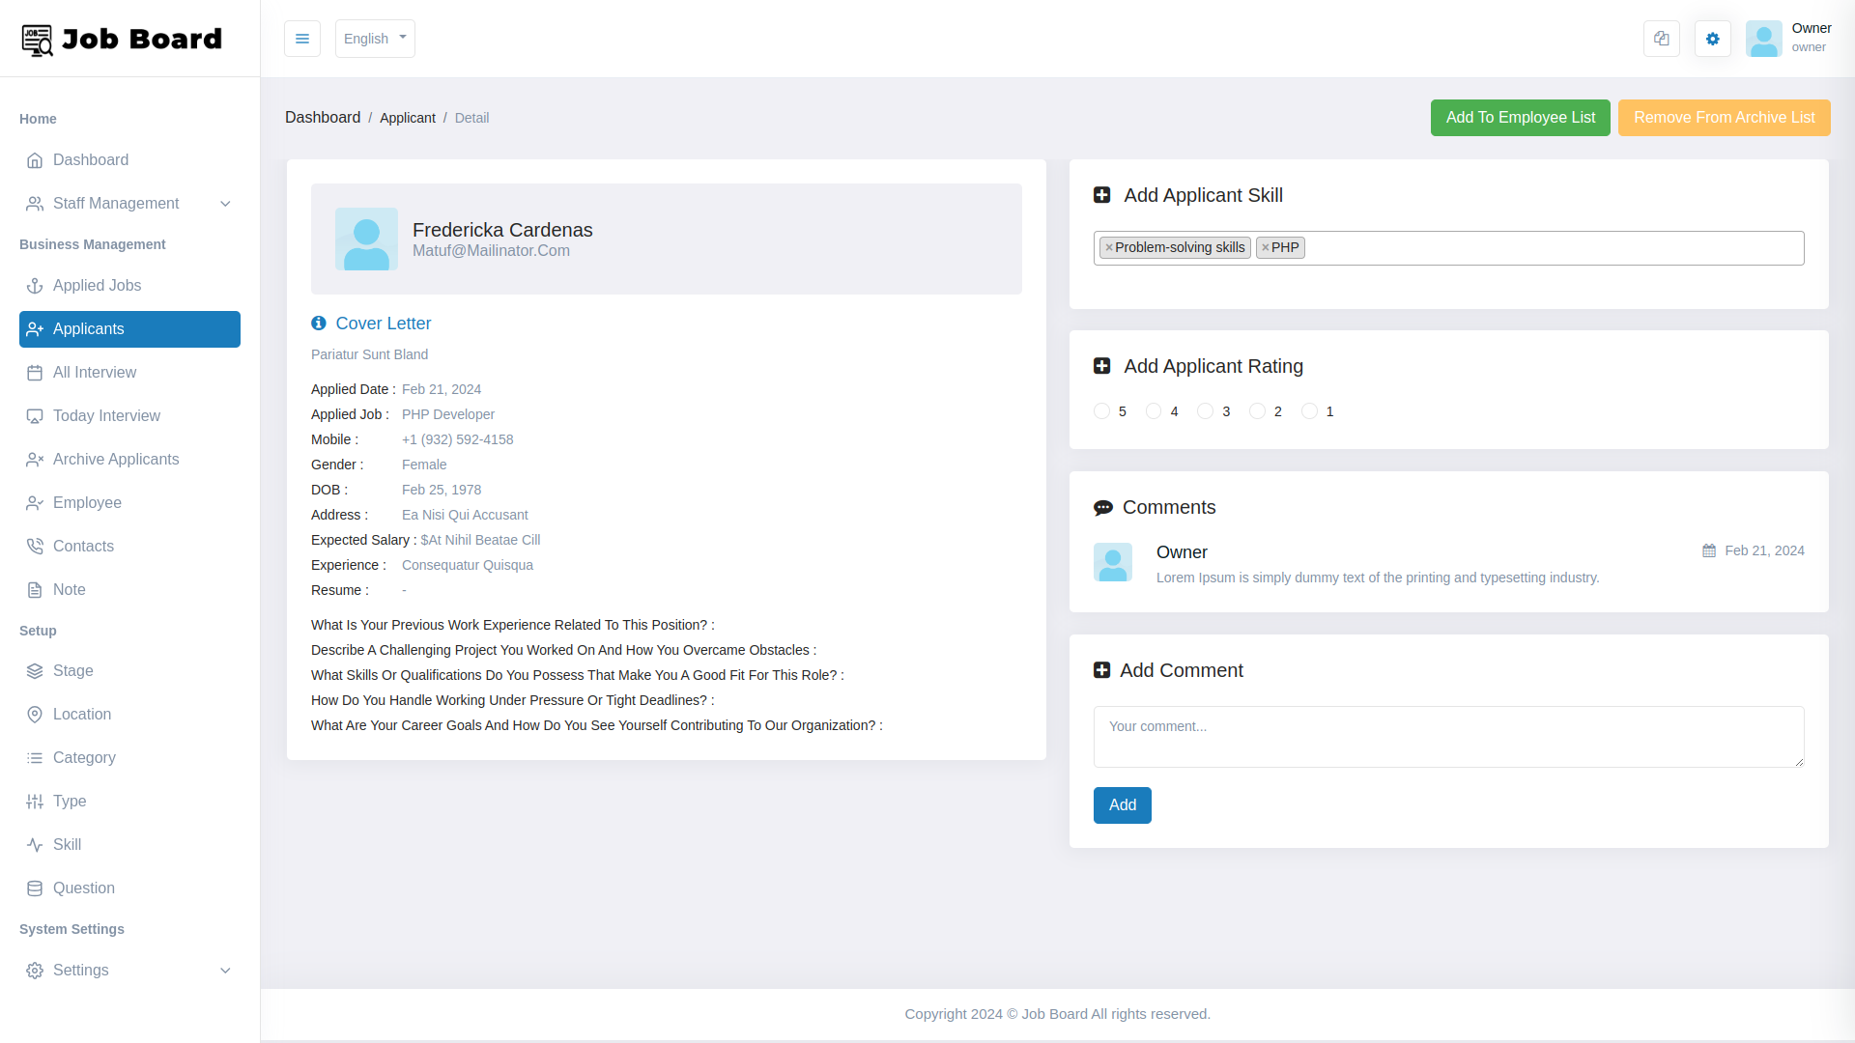Select the Skill setup icon
Viewport: 1855px width, 1043px height.
(34, 844)
